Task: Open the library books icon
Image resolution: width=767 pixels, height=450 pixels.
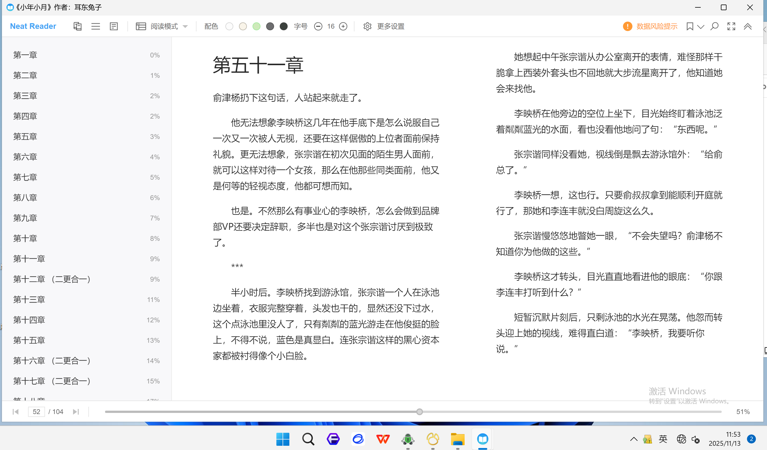Action: click(77, 27)
